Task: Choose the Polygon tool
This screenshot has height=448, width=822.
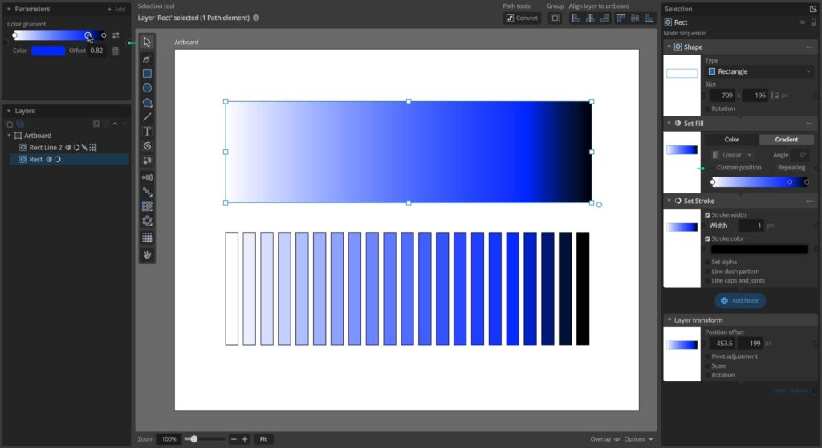Action: (147, 102)
